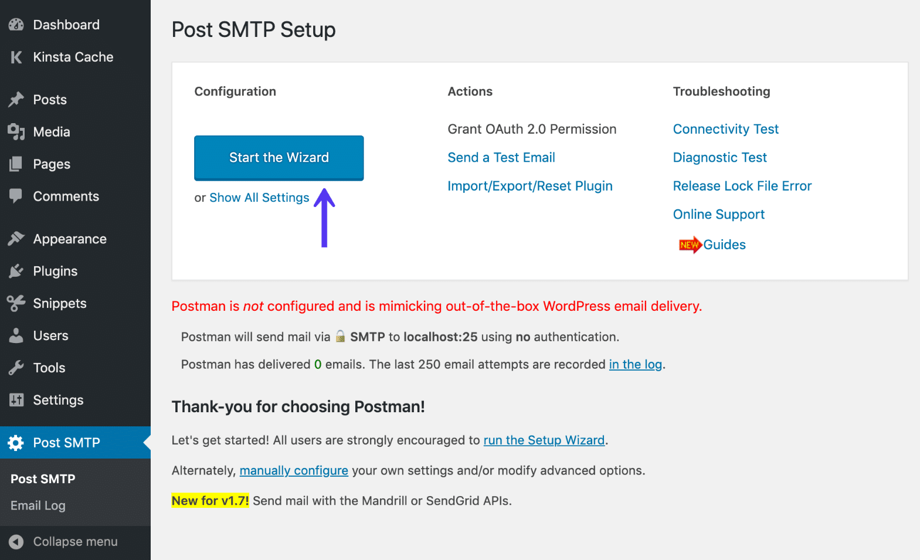The height and width of the screenshot is (560, 920).
Task: Open the Dashboard from the sidebar icon
Action: coord(15,24)
